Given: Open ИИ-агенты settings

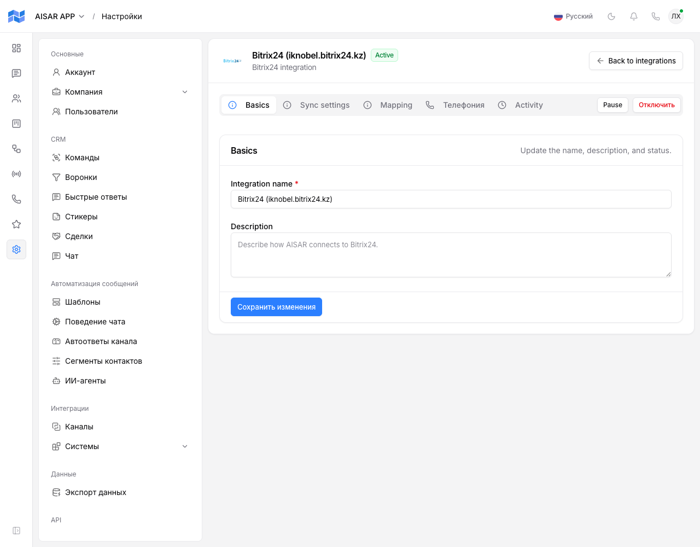Looking at the screenshot, I should click(x=120, y=381).
